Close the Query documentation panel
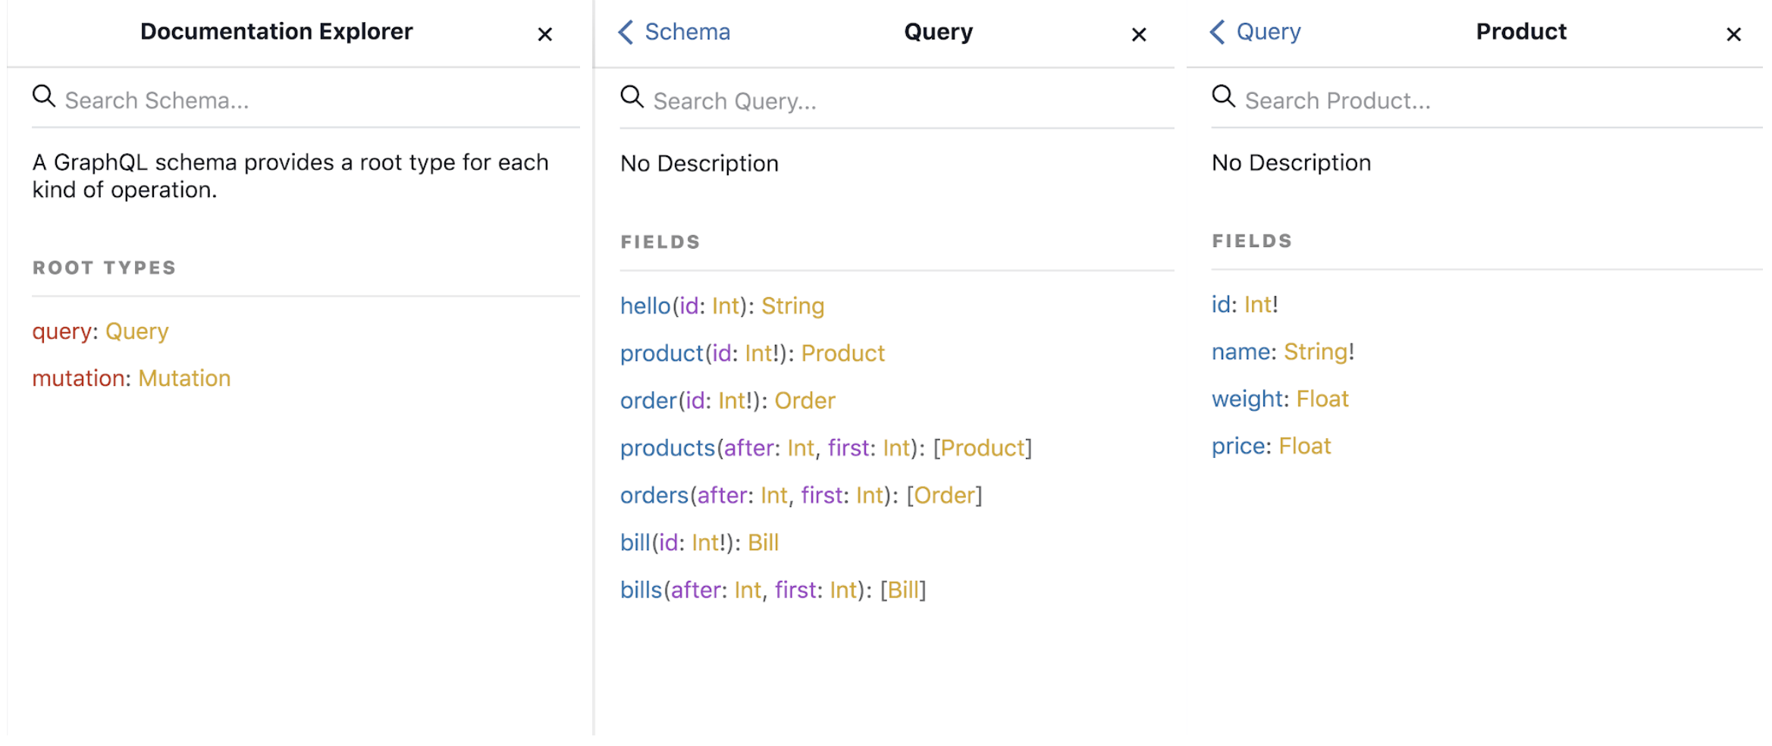The width and height of the screenshot is (1772, 746). point(1138,34)
